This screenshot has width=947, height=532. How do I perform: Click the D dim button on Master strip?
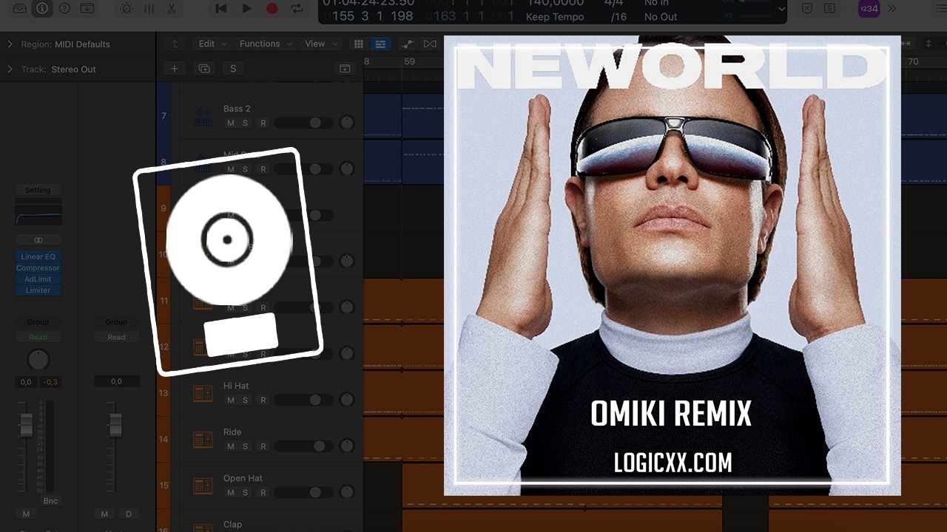[128, 514]
